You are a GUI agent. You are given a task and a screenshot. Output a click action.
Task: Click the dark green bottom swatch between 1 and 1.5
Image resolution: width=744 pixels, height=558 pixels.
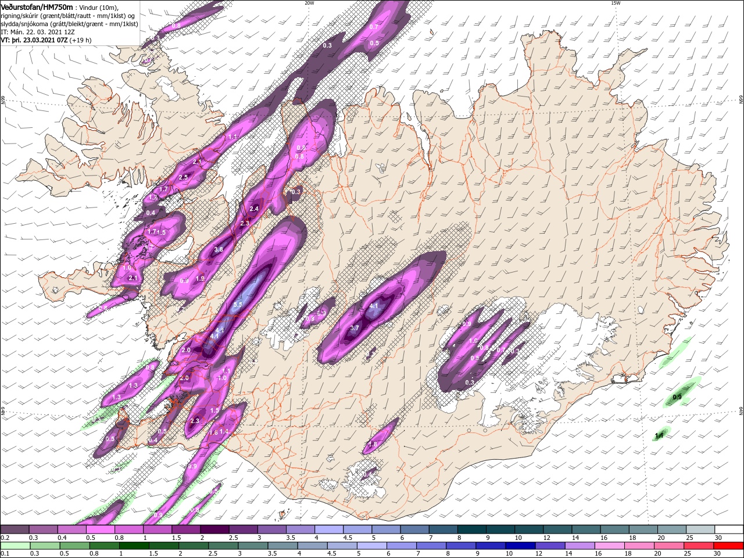pos(134,546)
